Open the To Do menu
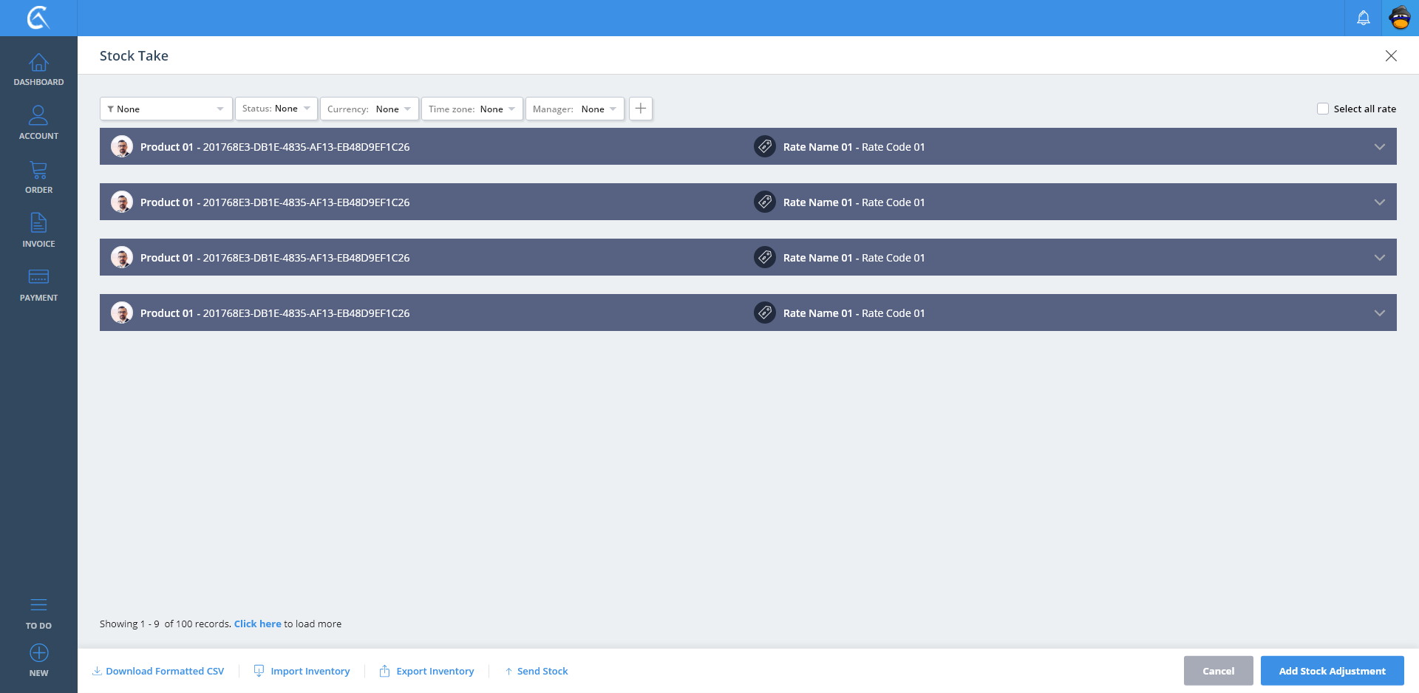The height and width of the screenshot is (693, 1419). 38,613
